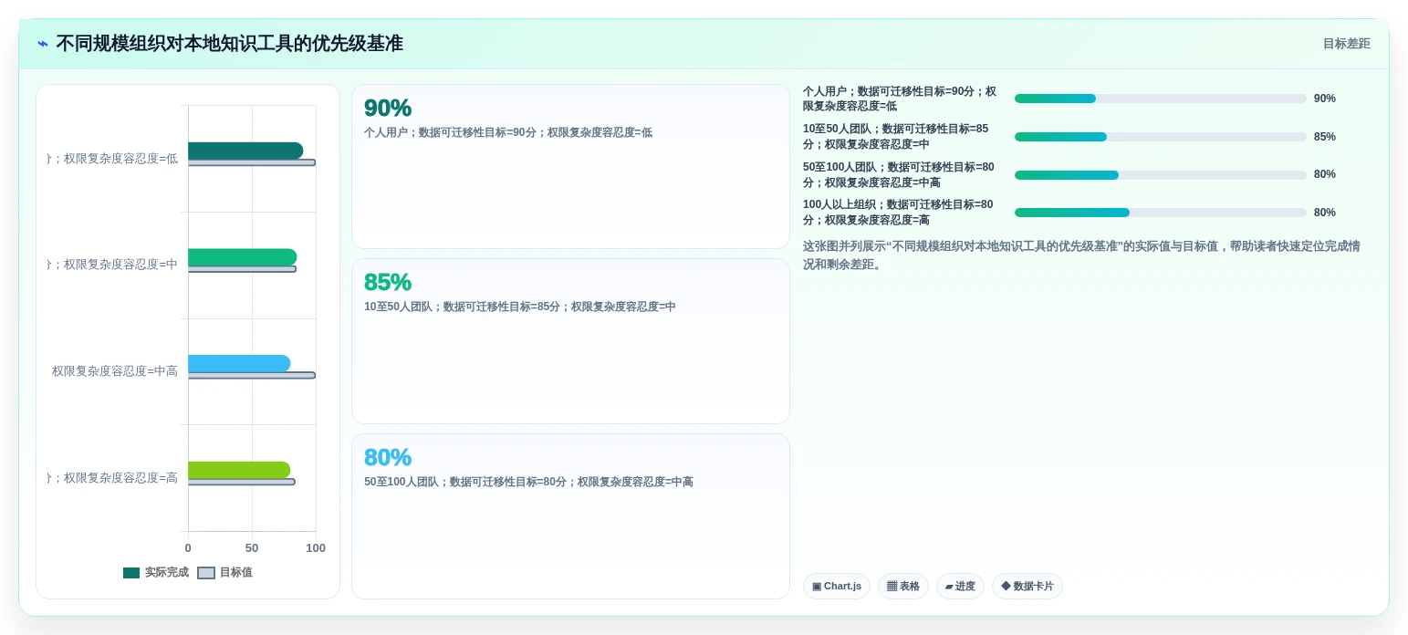1408x635 pixels.
Task: Select the 85% data card heading
Action: tap(388, 283)
